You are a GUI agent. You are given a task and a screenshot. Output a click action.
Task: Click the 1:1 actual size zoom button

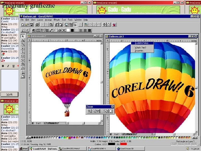[x=98, y=111]
